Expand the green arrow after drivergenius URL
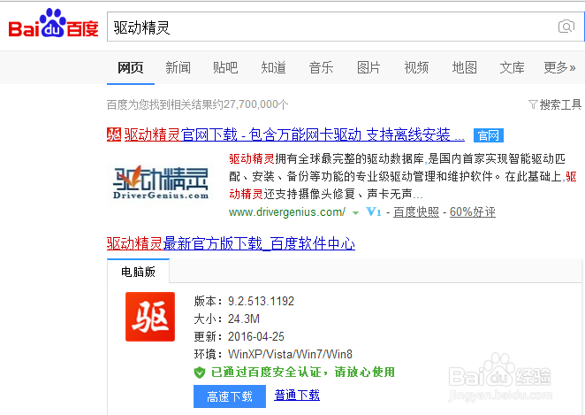Viewport: 585px width, 415px height. click(x=355, y=213)
